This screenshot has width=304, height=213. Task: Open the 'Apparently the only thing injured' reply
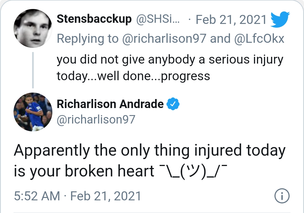pos(150,161)
